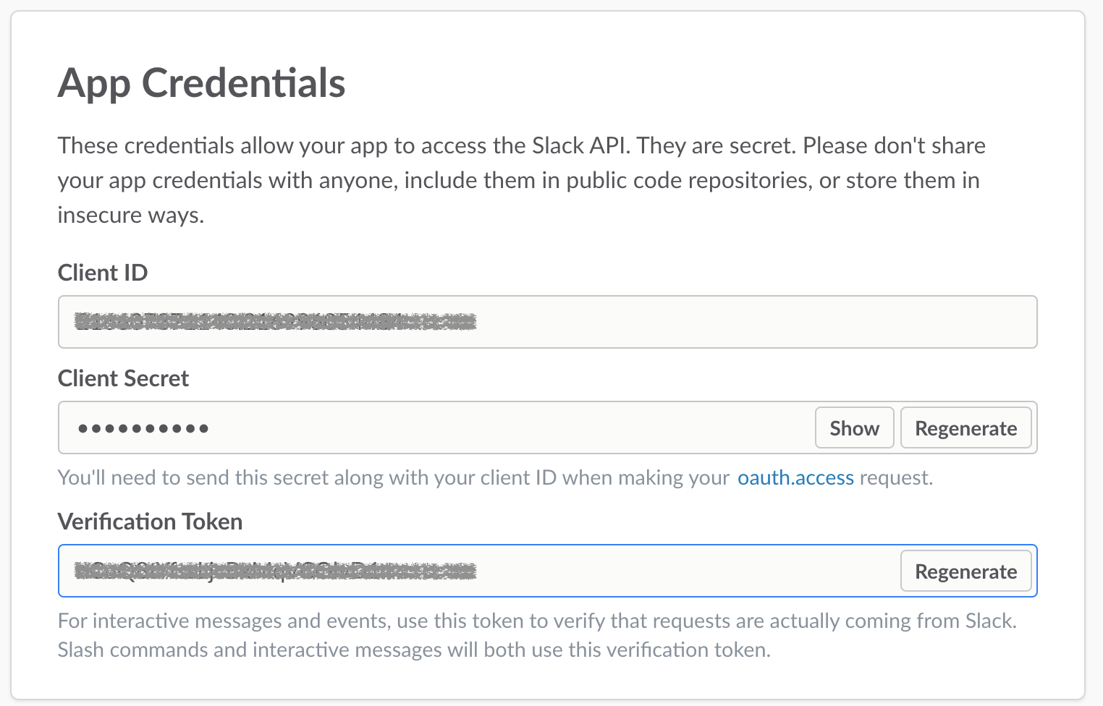This screenshot has height=706, width=1103.
Task: Select the redacted Client ID value
Action: [275, 322]
